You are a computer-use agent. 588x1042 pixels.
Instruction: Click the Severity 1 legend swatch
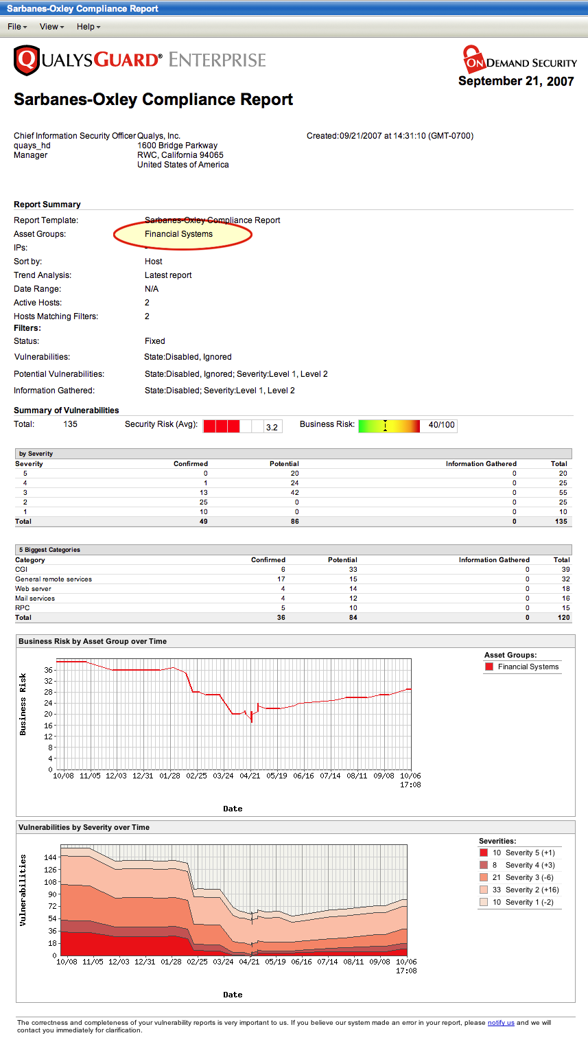[484, 902]
